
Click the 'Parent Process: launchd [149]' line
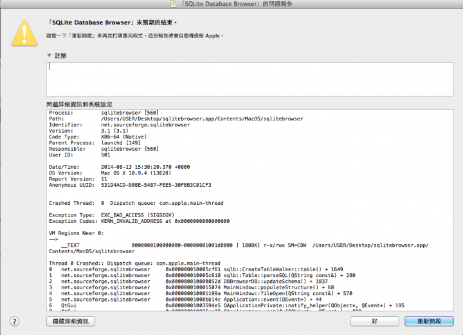click(95, 143)
